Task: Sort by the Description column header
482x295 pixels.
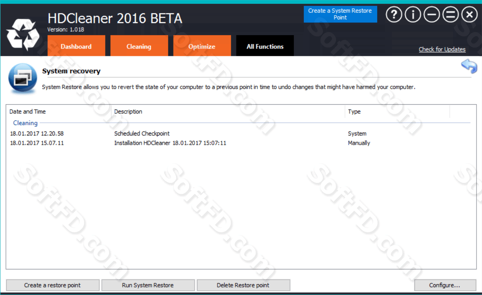Action: click(228, 111)
